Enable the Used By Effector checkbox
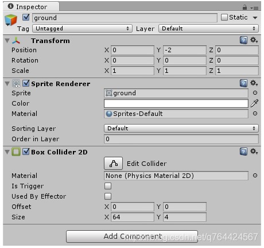Screen dimensions: 264x248 pyautogui.click(x=108, y=196)
